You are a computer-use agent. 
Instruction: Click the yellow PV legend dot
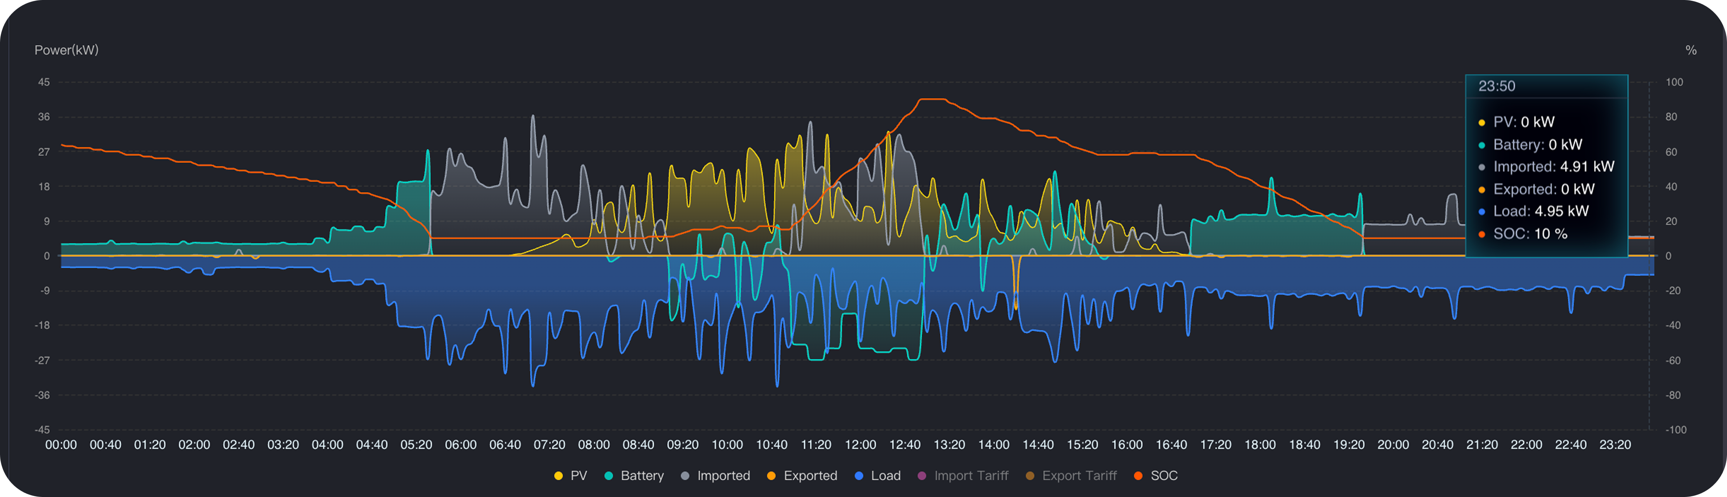(x=559, y=476)
